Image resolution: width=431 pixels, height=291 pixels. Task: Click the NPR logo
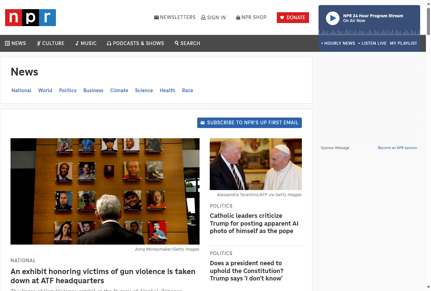tap(30, 18)
